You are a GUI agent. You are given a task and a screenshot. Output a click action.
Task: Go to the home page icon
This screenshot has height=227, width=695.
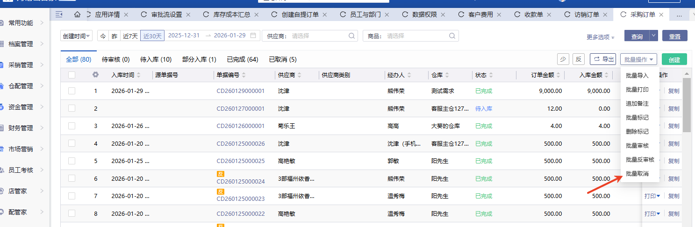click(x=77, y=14)
